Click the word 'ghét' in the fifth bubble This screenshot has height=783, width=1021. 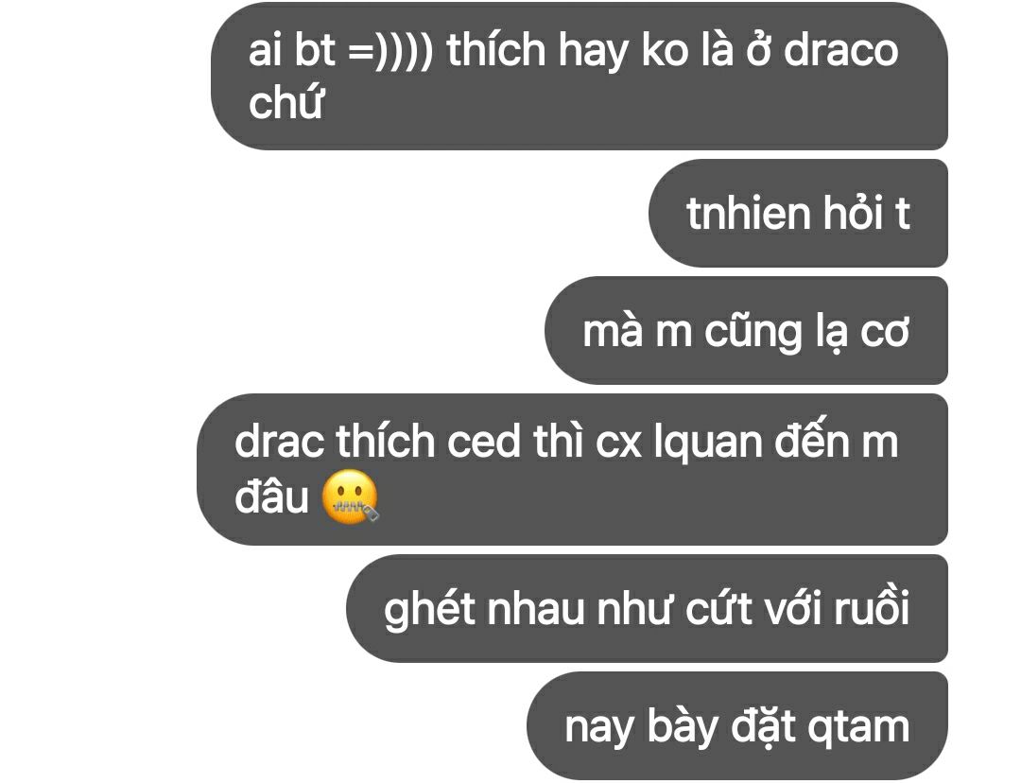coord(430,608)
